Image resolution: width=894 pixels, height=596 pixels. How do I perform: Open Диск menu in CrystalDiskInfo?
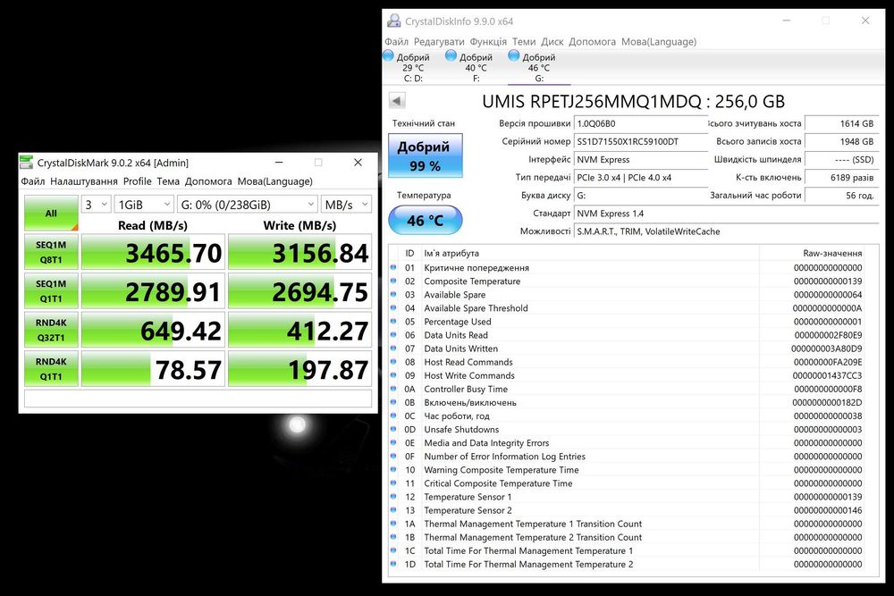point(552,42)
